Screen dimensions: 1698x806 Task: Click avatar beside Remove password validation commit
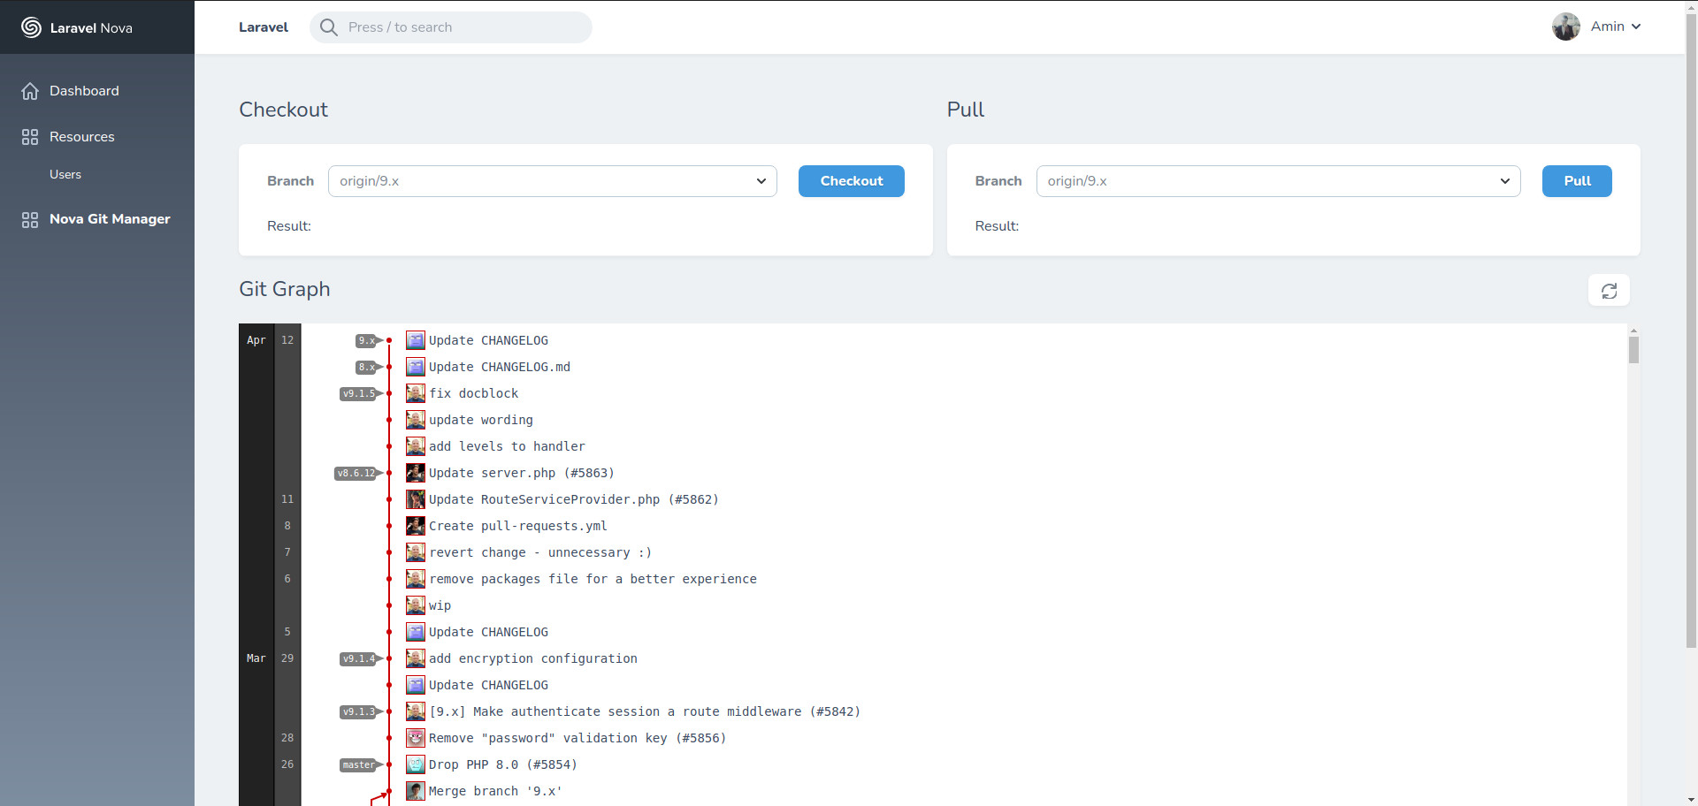416,738
